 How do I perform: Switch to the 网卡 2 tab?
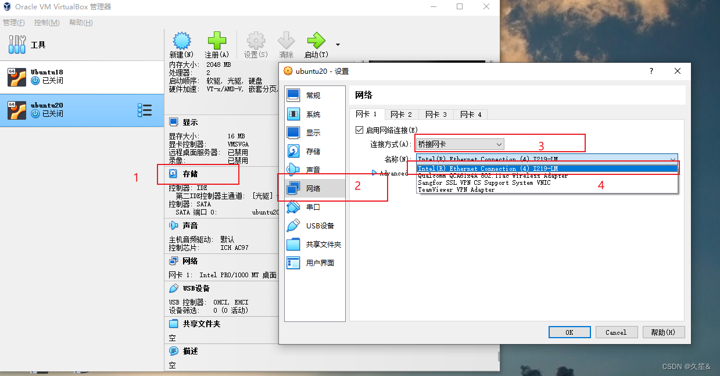[x=401, y=114]
